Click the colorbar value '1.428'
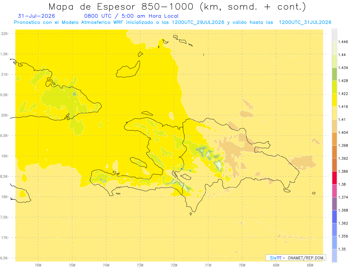 click(343, 81)
